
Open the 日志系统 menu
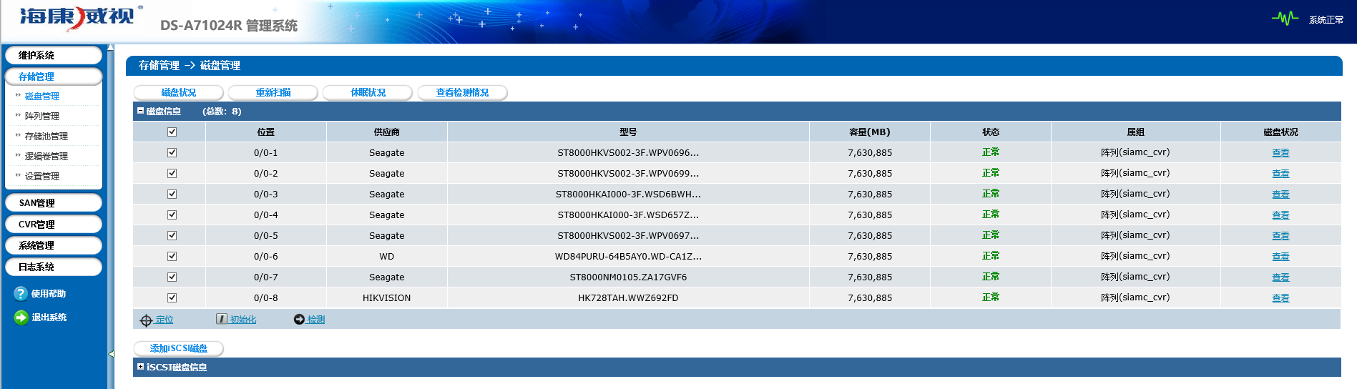(x=53, y=267)
